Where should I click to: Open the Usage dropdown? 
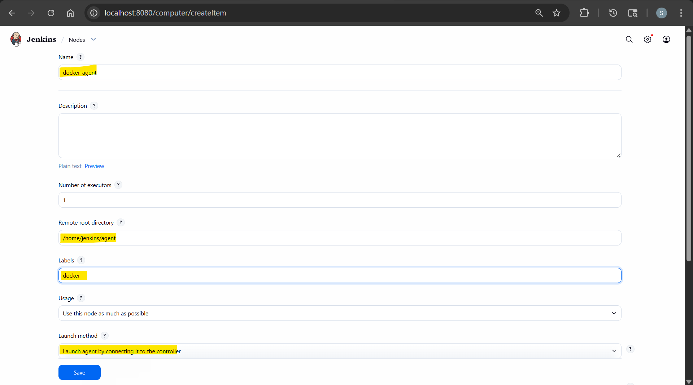tap(340, 313)
